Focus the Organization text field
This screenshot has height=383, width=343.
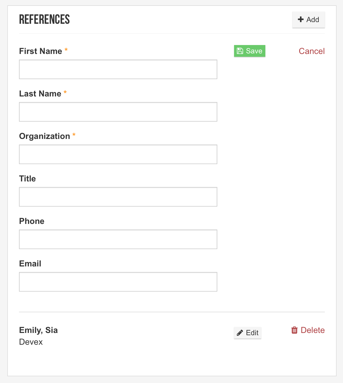(x=118, y=154)
